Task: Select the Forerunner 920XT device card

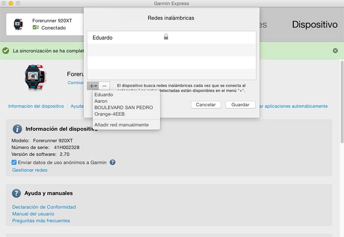Action: [45, 24]
